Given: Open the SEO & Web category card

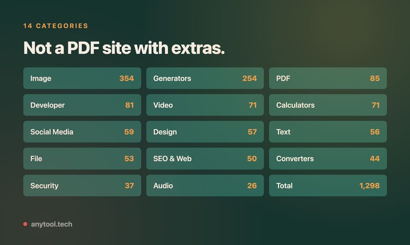Looking at the screenshot, I should coord(205,159).
